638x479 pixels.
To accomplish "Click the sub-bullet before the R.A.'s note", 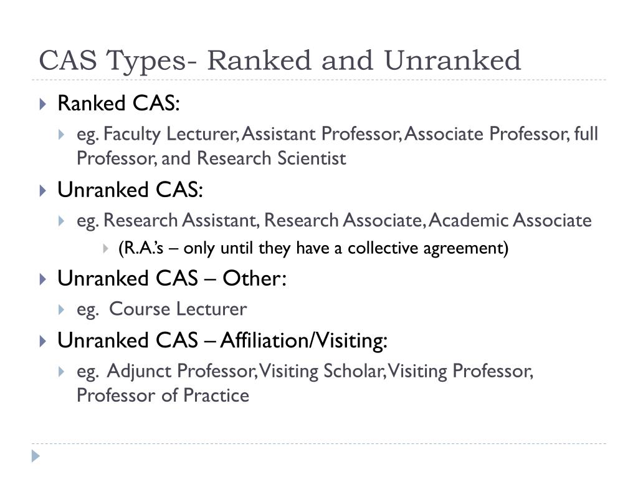I will (x=105, y=248).
